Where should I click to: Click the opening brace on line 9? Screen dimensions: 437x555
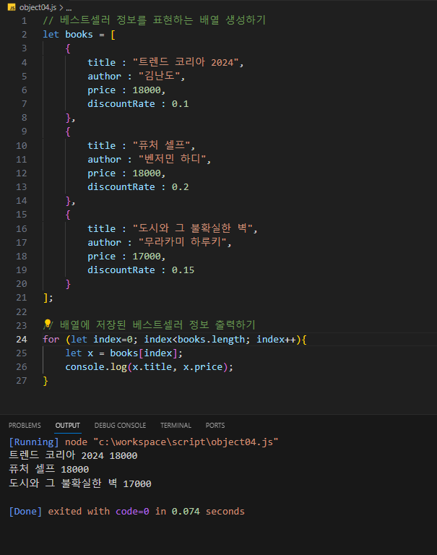68,132
